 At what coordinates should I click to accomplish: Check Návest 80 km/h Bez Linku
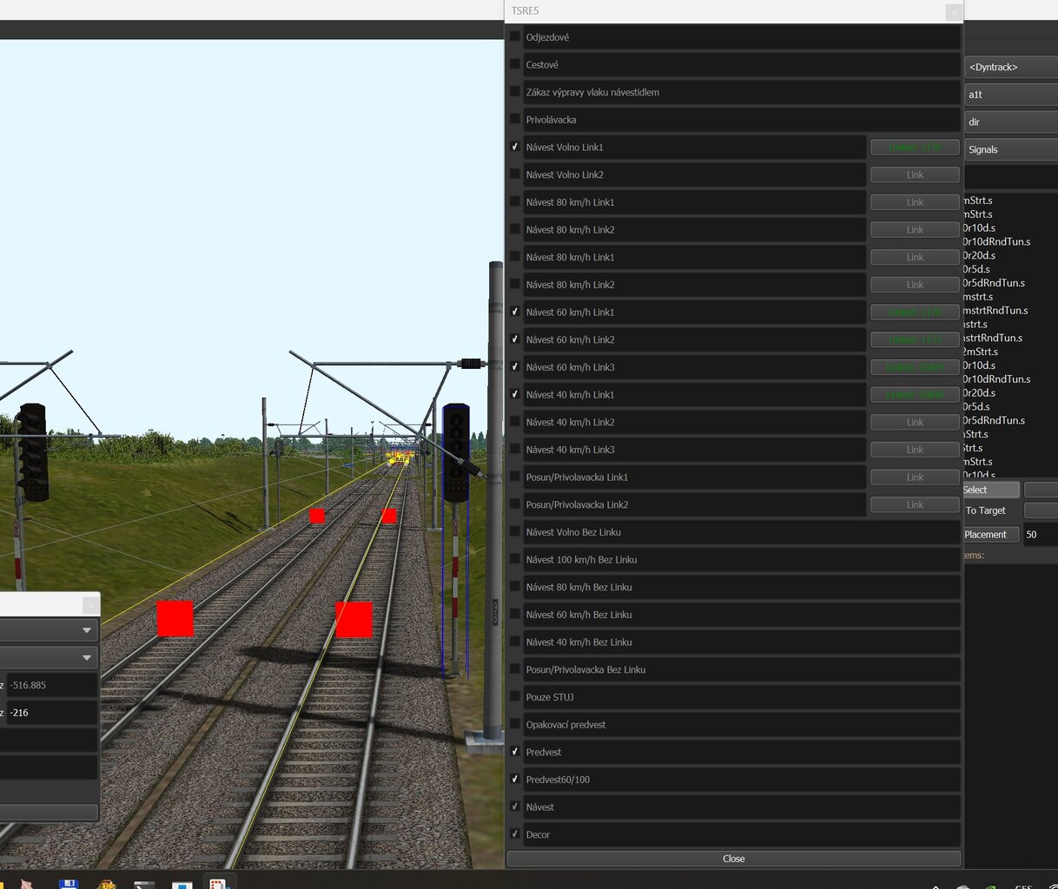click(x=515, y=587)
